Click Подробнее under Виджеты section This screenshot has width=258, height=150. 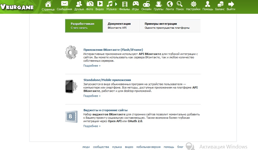click(x=92, y=126)
